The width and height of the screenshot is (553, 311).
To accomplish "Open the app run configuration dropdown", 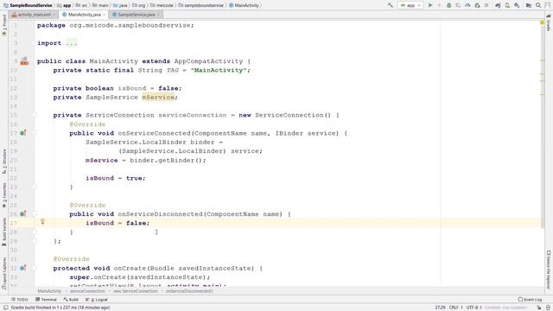I will [411, 5].
